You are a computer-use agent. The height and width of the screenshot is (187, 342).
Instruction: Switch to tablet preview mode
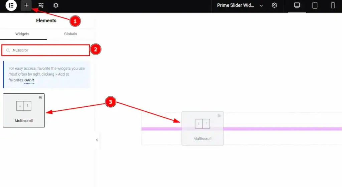(x=315, y=5)
